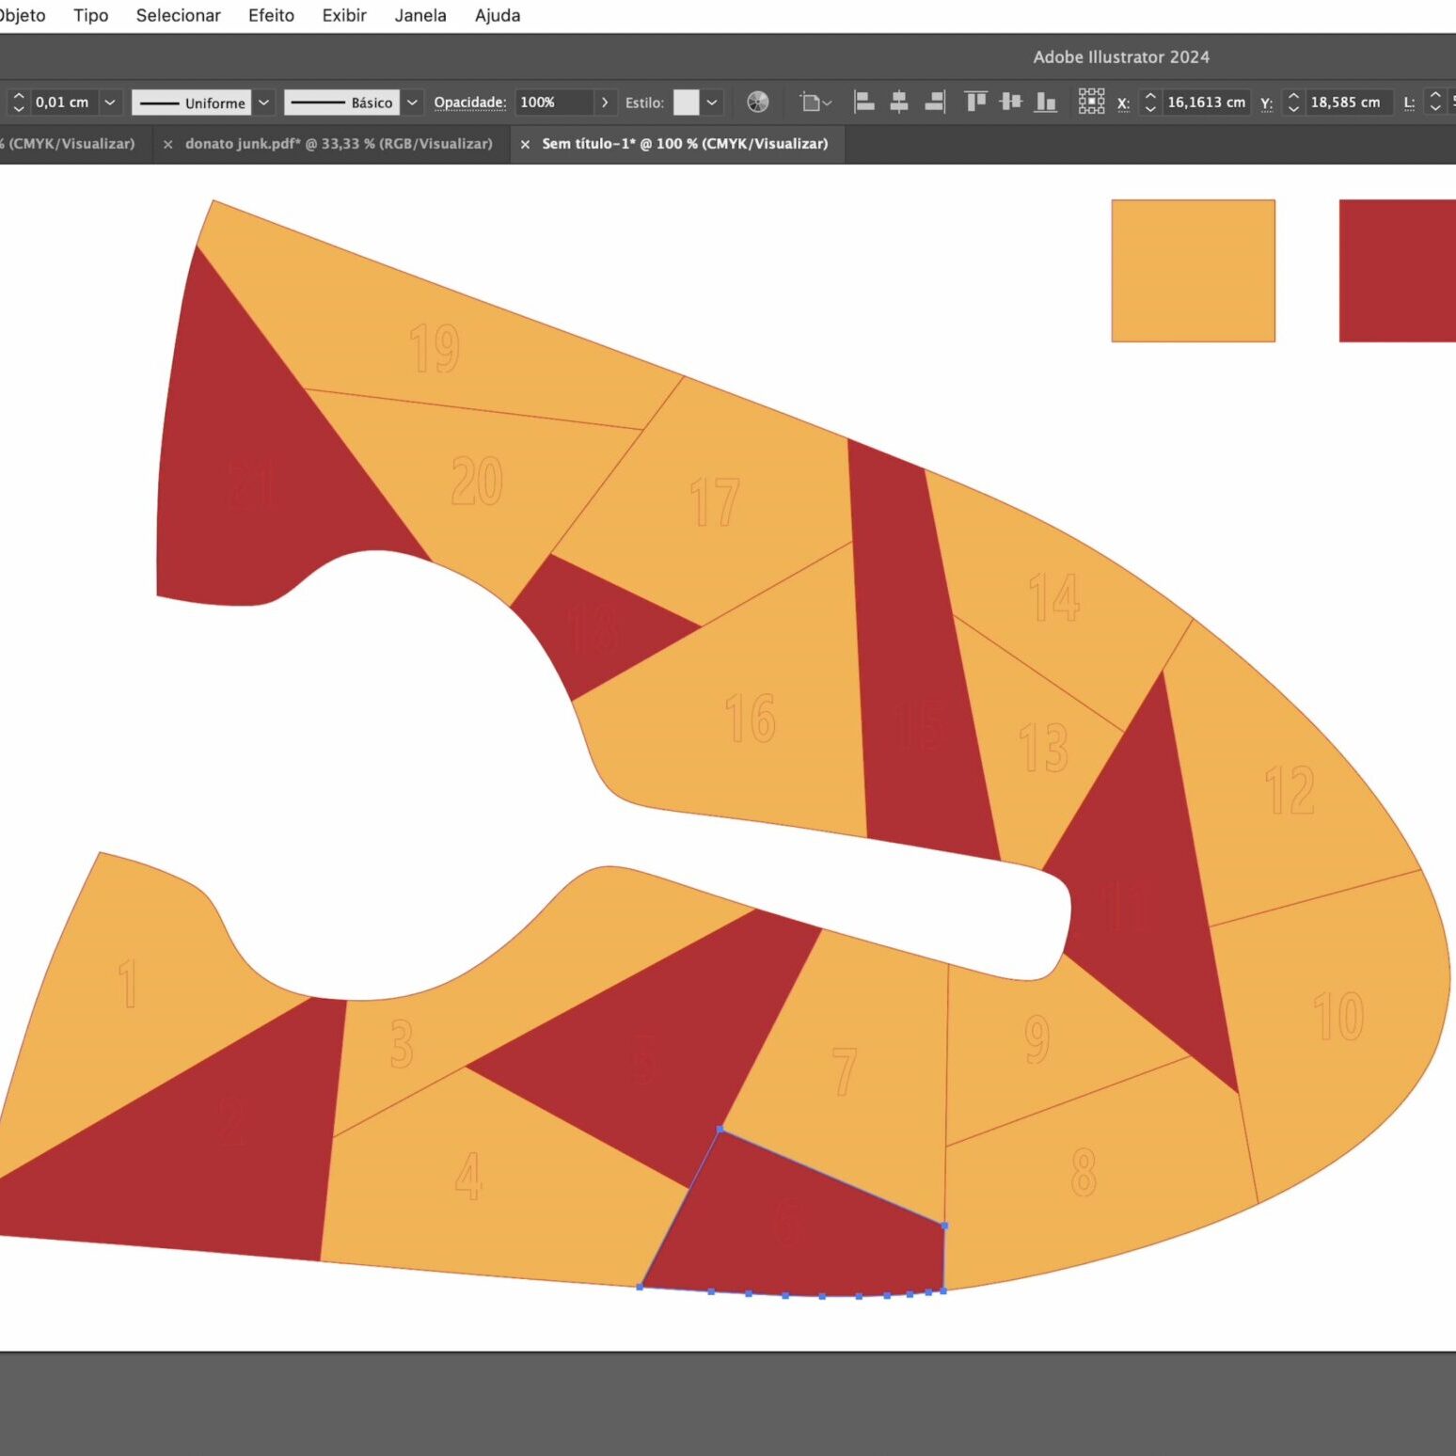Click the vertical align center icon
Screen dimensions: 1456x1456
1011,103
